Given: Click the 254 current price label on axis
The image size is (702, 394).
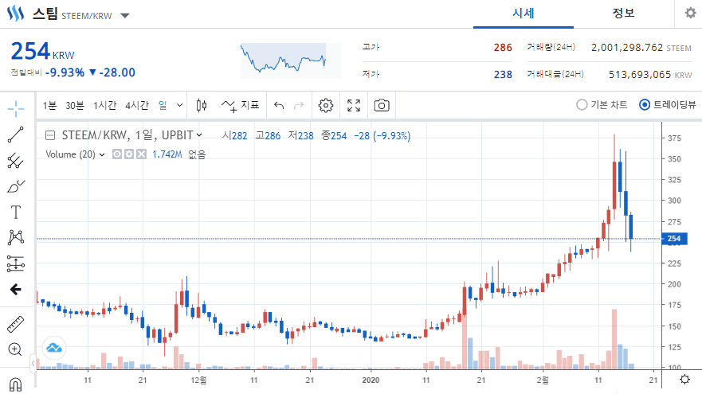Looking at the screenshot, I should 674,239.
